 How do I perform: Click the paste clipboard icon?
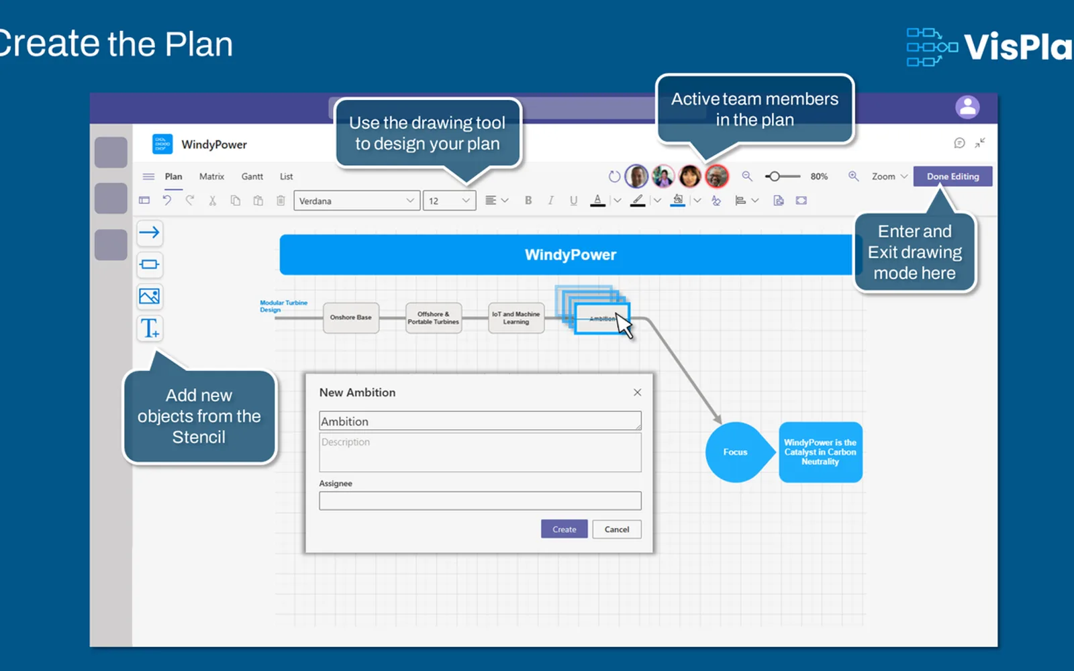point(258,200)
